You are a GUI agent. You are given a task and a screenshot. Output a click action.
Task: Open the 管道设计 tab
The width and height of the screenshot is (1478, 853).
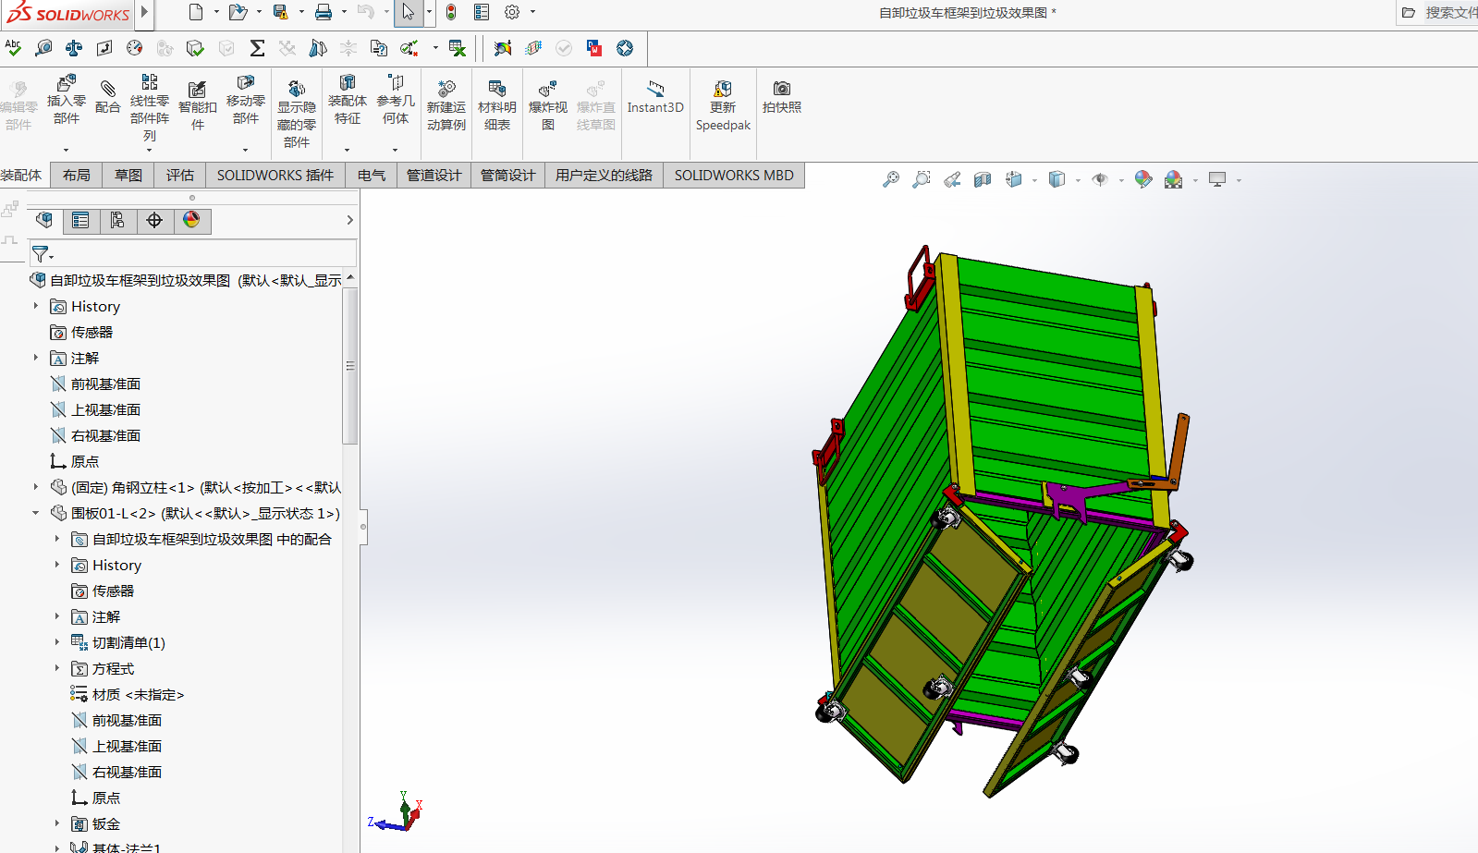[434, 175]
